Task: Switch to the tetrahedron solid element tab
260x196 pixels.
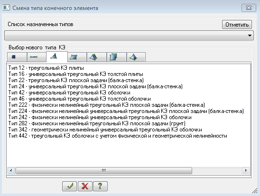Action: point(97,57)
